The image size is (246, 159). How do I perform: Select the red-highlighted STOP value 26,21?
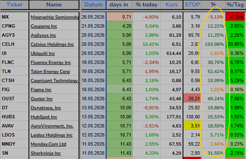192,99
